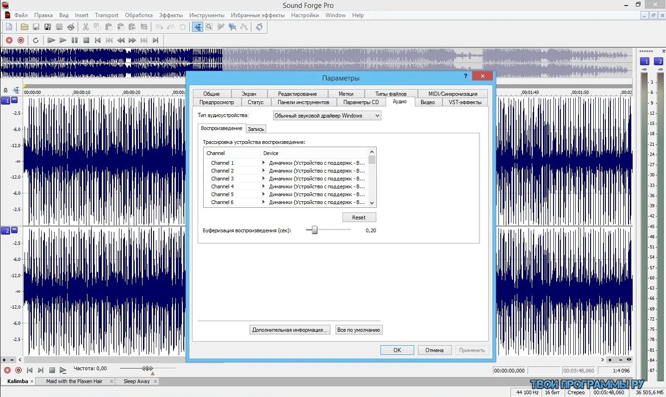The width and height of the screenshot is (666, 397).
Task: Open the Эффекты menu
Action: 171,15
